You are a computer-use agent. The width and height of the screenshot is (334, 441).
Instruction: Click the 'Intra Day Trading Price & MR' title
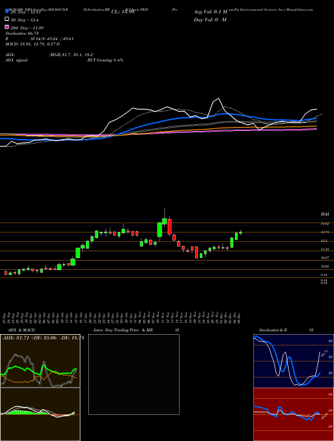pyautogui.click(x=123, y=330)
